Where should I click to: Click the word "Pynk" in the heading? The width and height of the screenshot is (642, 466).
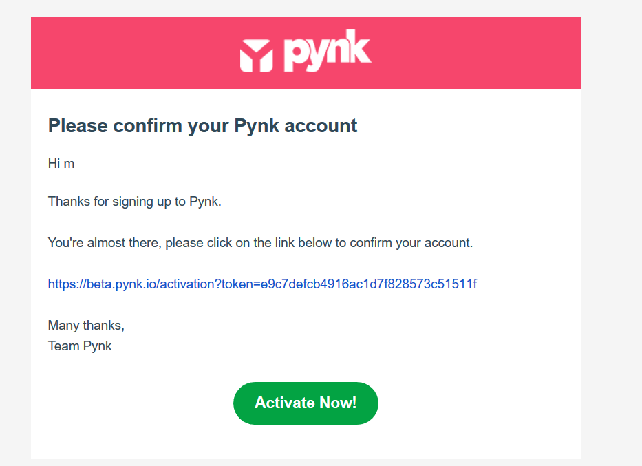pos(257,126)
